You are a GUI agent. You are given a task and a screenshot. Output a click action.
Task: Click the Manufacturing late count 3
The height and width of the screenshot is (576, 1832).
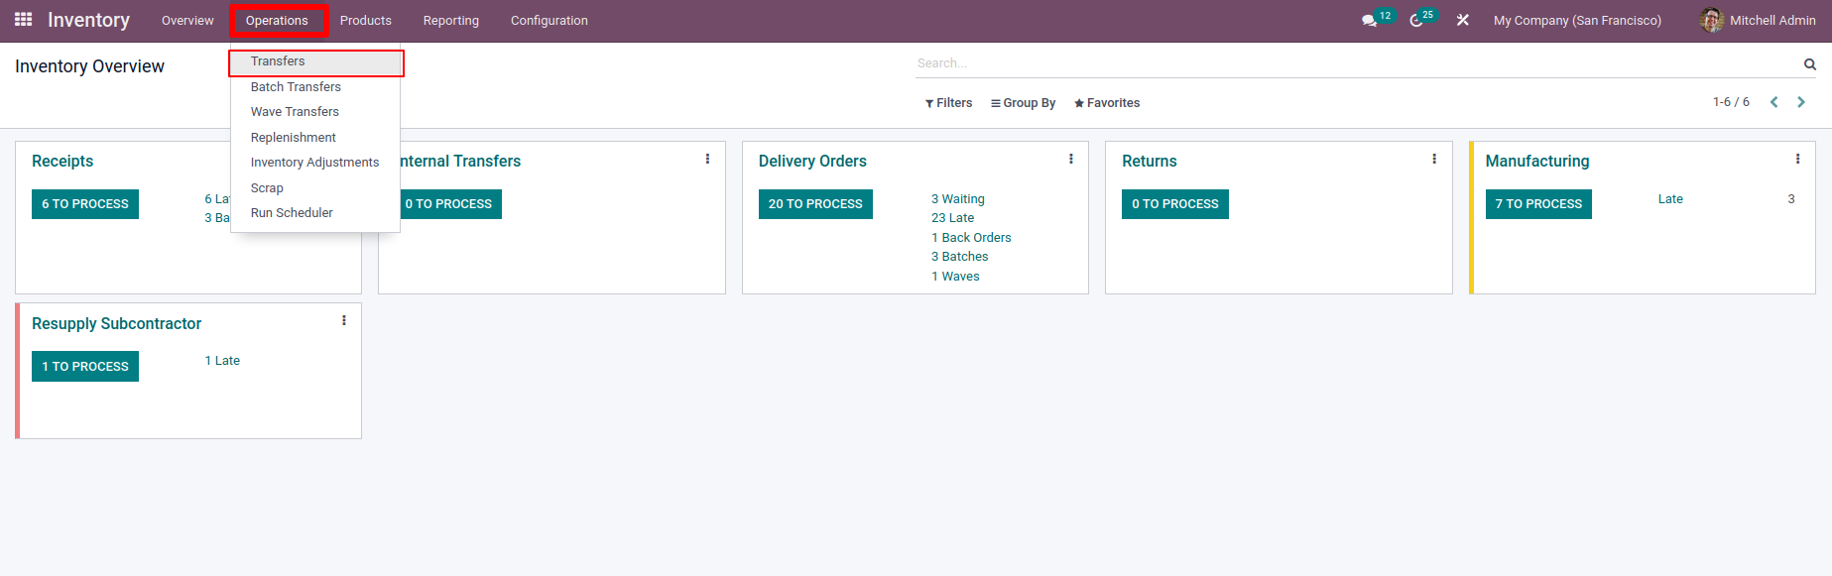coord(1791,199)
